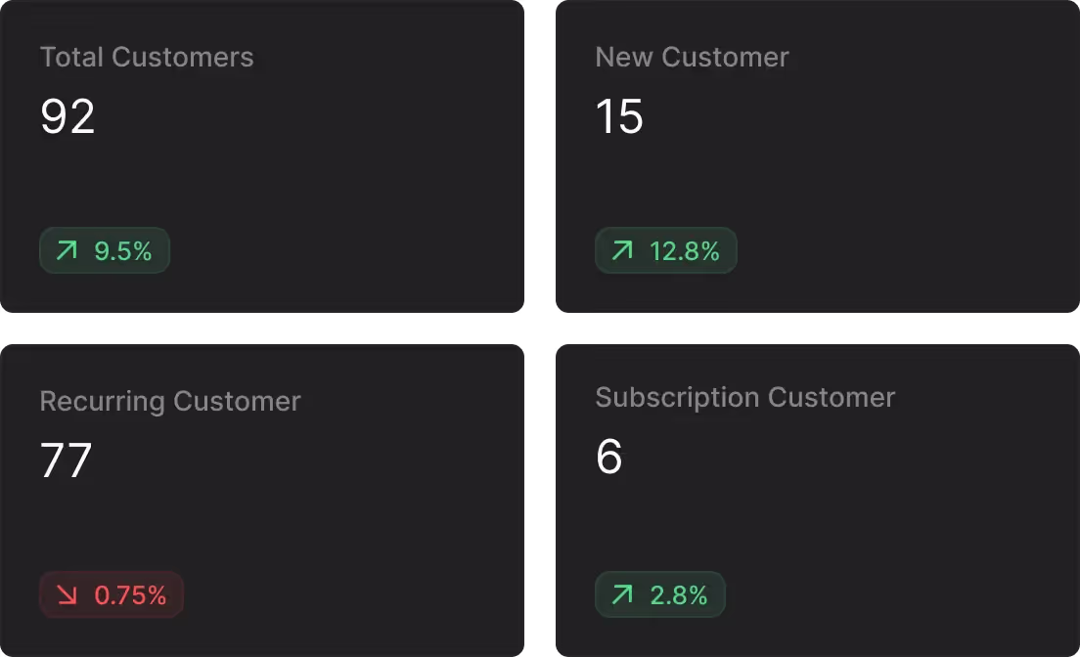Click the red down-arrow icon beside 0.75%
The width and height of the screenshot is (1080, 657).
pyautogui.click(x=67, y=594)
